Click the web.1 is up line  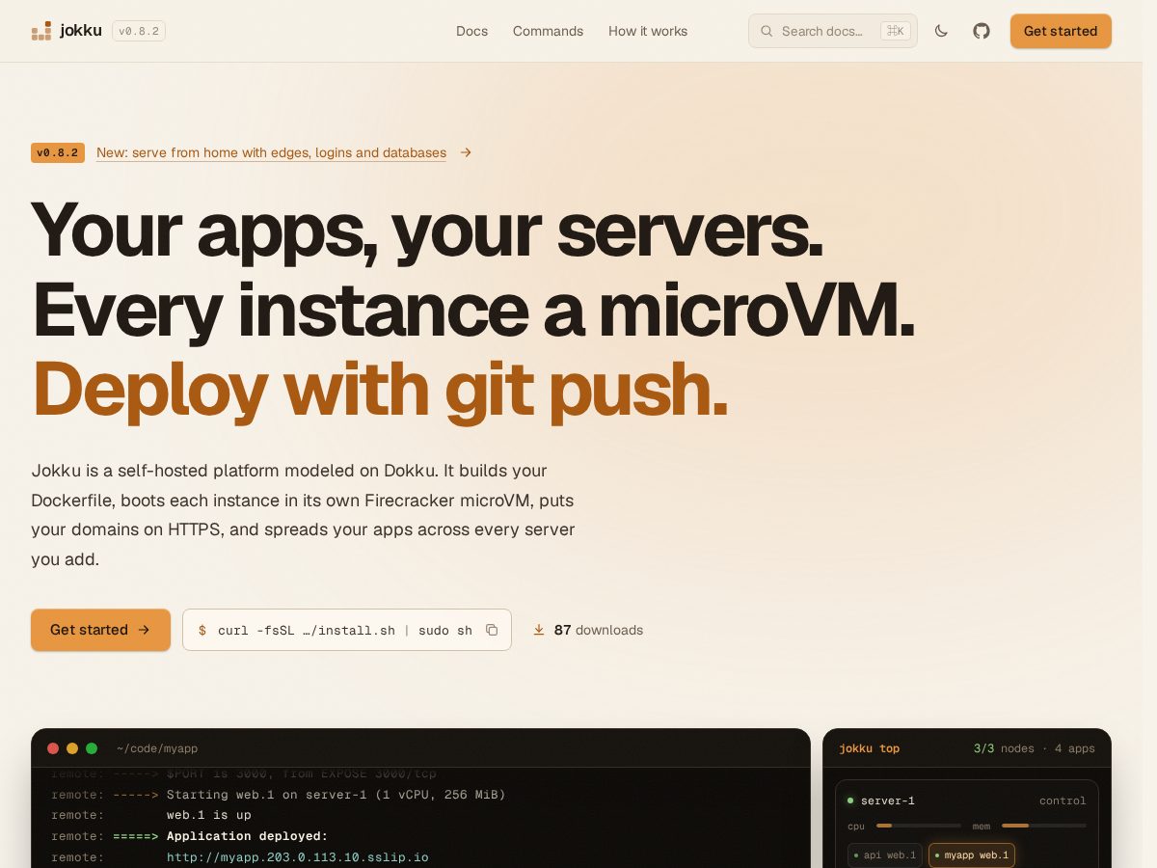[208, 815]
